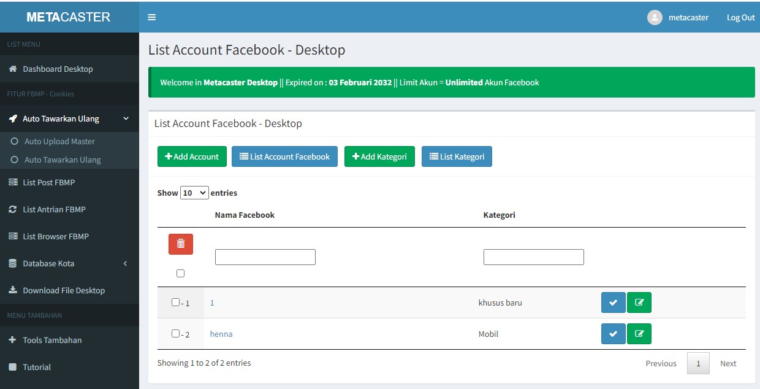Open the Show entries dropdown
760x389 pixels.
(x=194, y=193)
